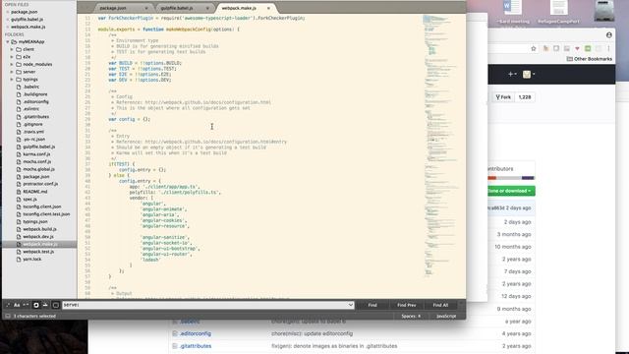
Task: Click the 1,228 fork count
Action: tap(524, 97)
